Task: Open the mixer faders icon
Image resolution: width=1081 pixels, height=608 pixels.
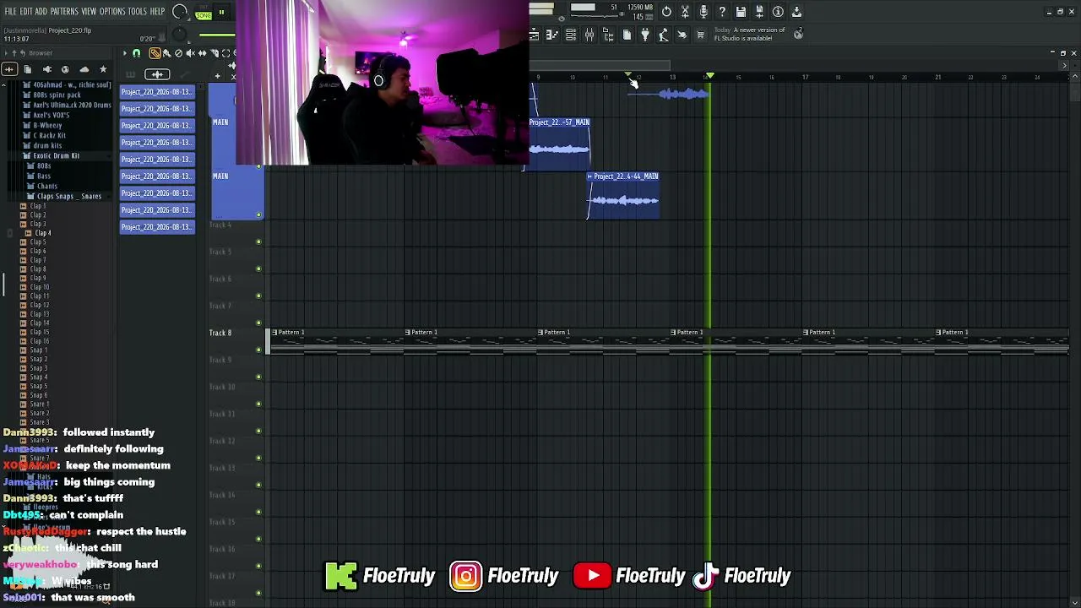Action: pos(589,35)
